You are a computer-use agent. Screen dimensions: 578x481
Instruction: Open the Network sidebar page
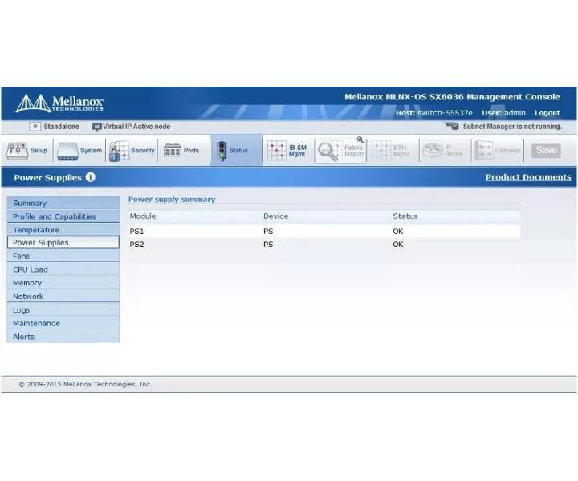63,296
